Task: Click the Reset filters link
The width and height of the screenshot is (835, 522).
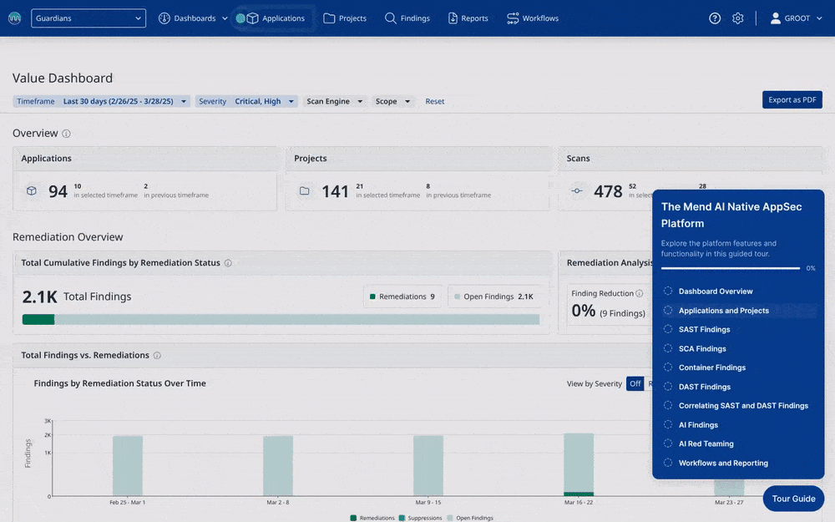Action: pyautogui.click(x=435, y=102)
